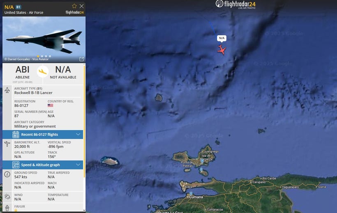Viewport: 337px width, 213px height.
Task: Expand Speed & Altitude graph section
Action: 43,165
